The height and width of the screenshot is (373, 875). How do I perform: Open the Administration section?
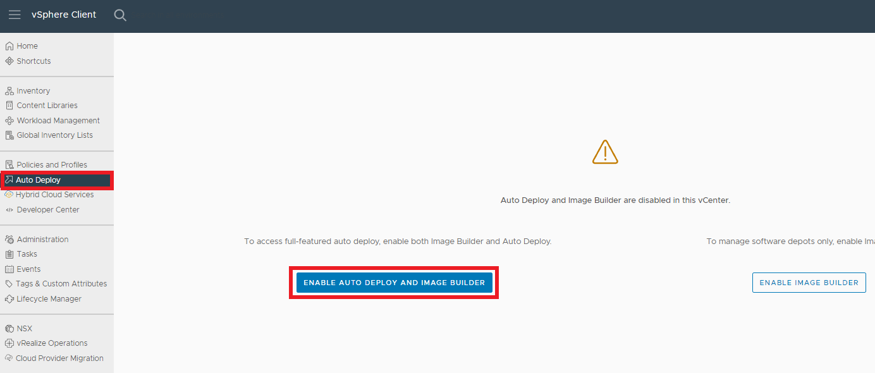tap(42, 239)
